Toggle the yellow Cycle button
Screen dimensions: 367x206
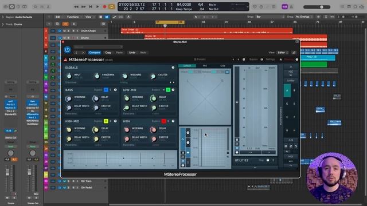tap(112, 6)
